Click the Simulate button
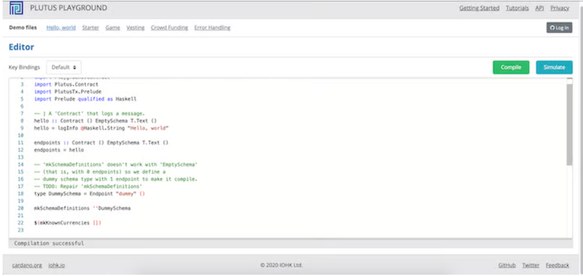 point(554,67)
